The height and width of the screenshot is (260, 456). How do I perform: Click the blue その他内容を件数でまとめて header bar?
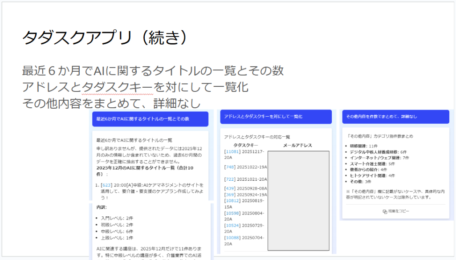point(395,117)
